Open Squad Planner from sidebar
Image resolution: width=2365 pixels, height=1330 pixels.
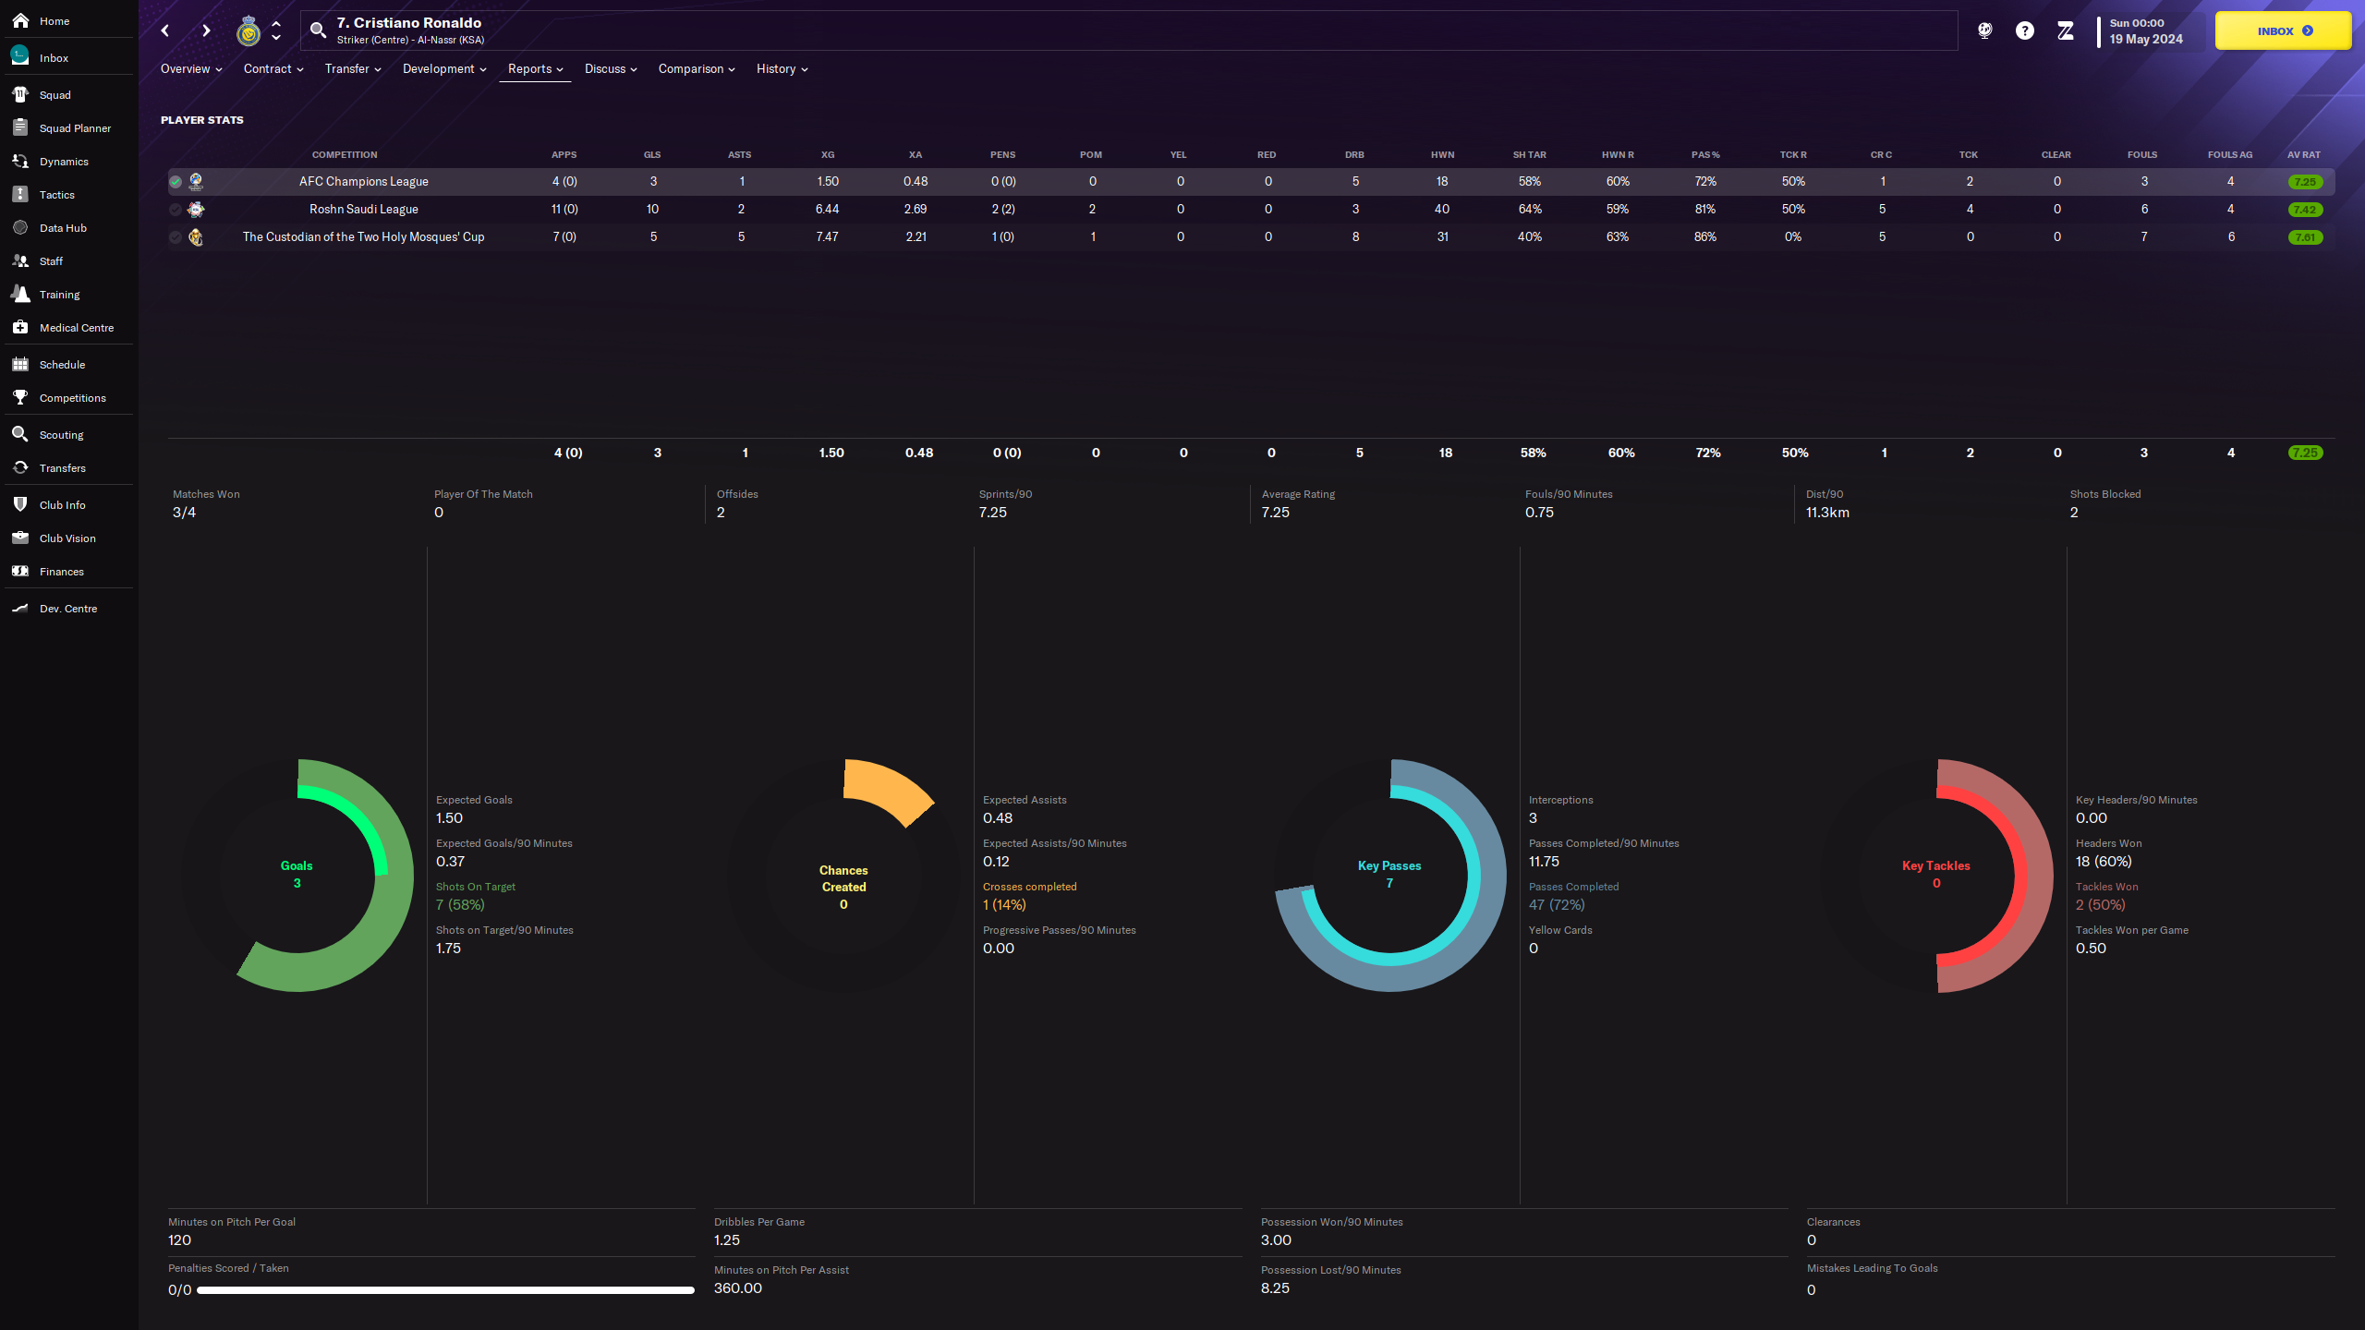coord(67,127)
